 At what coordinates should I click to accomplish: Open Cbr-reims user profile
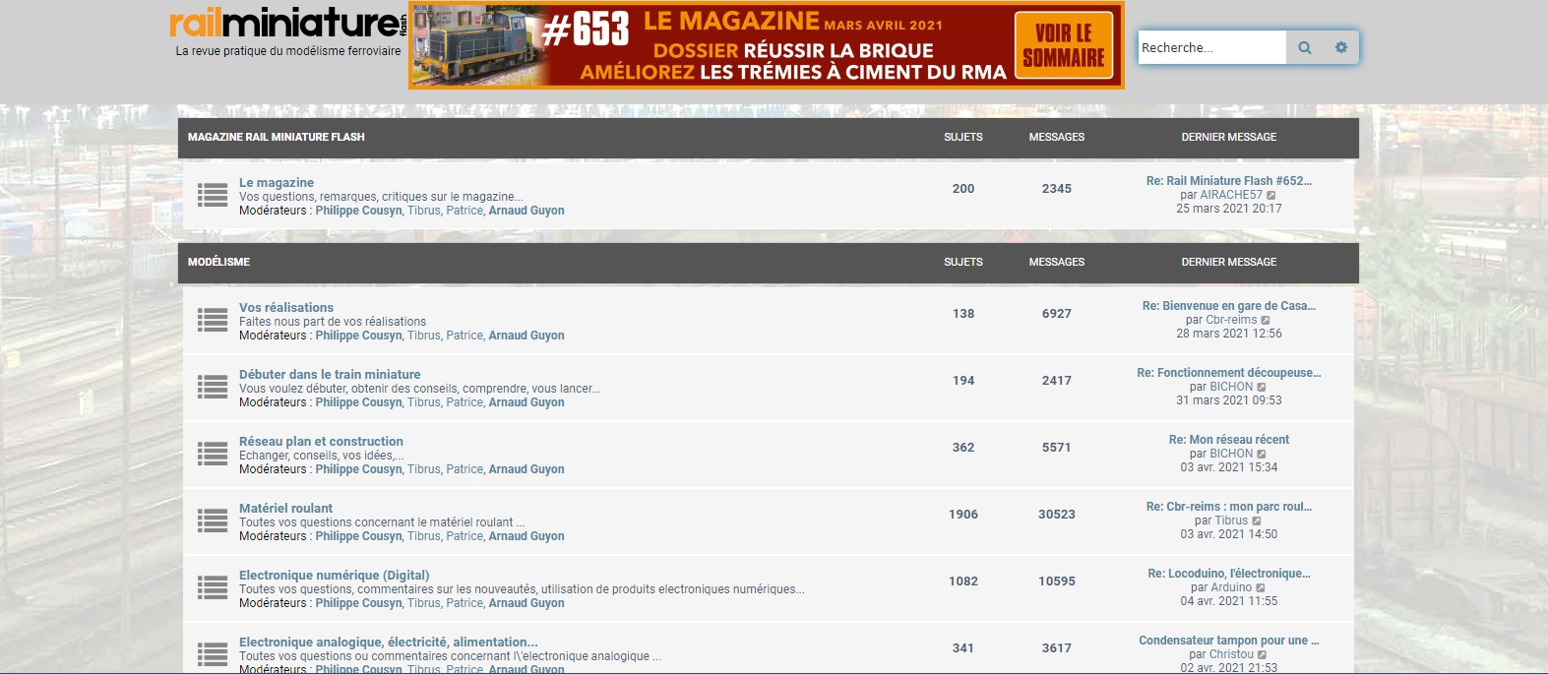click(x=1231, y=320)
